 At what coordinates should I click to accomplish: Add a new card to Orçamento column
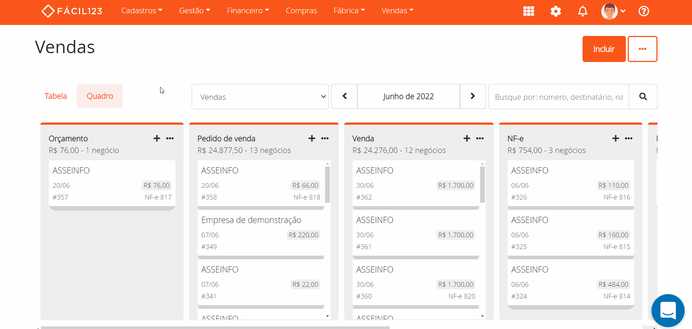[x=157, y=138]
